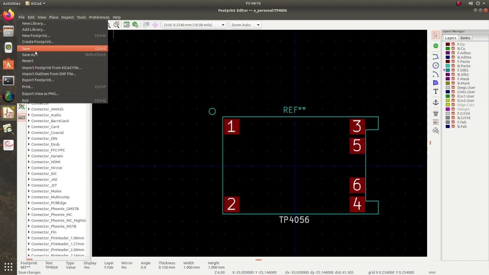Open KiCad application menu in top bar
The image size is (489, 275).
click(x=35, y=3)
